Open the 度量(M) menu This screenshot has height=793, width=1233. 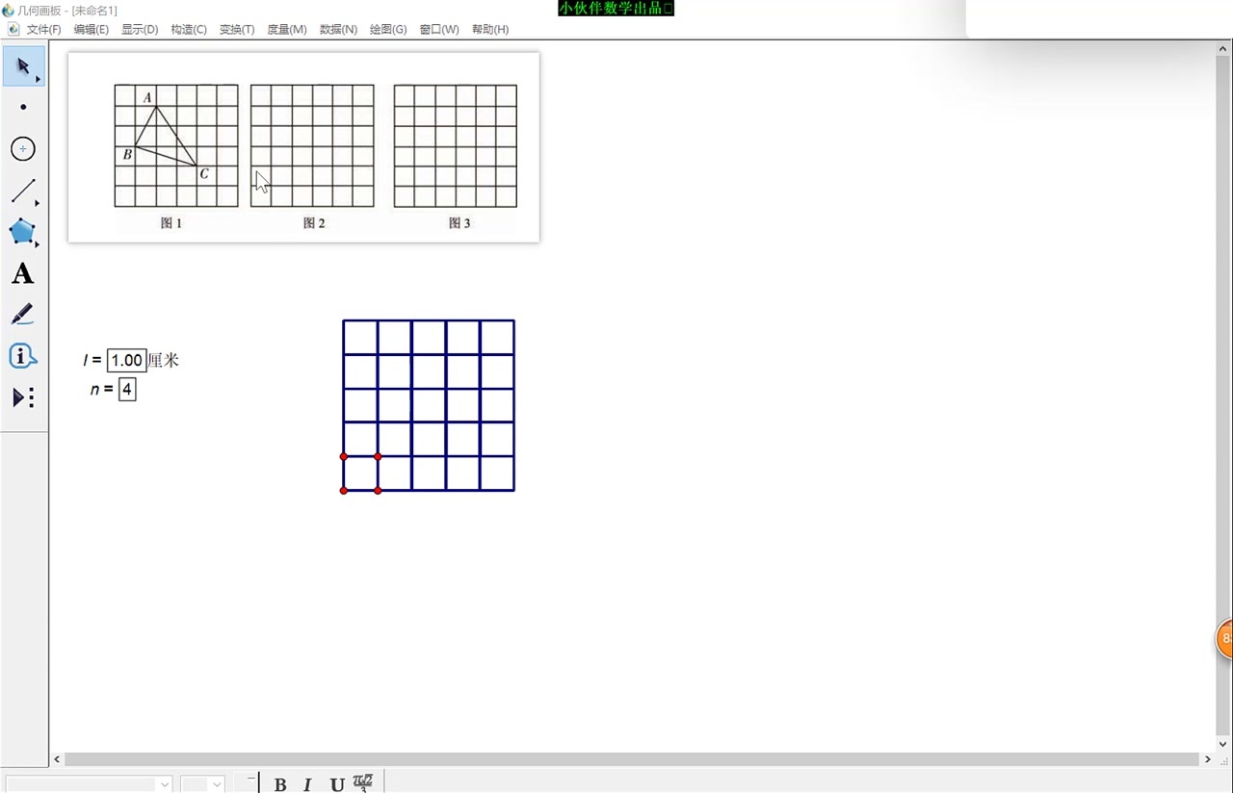pyautogui.click(x=286, y=29)
